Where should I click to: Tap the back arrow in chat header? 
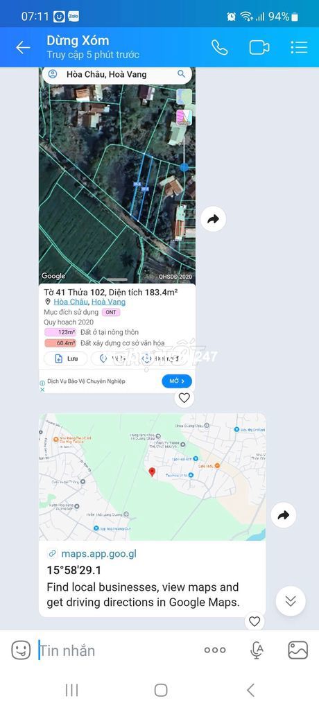23,47
